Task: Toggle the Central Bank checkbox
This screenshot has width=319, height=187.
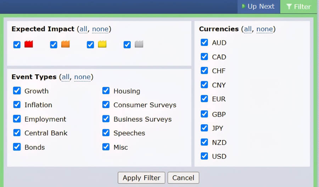Action: 17,133
